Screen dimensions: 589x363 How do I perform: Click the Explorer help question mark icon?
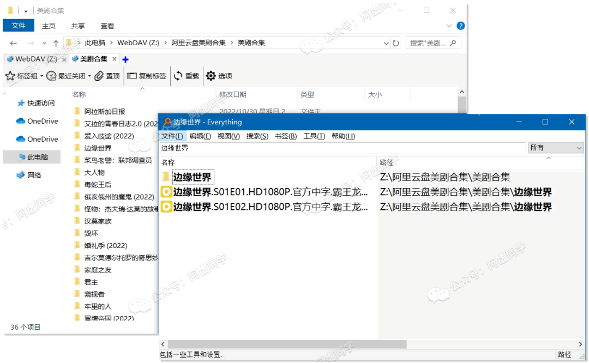[x=460, y=26]
